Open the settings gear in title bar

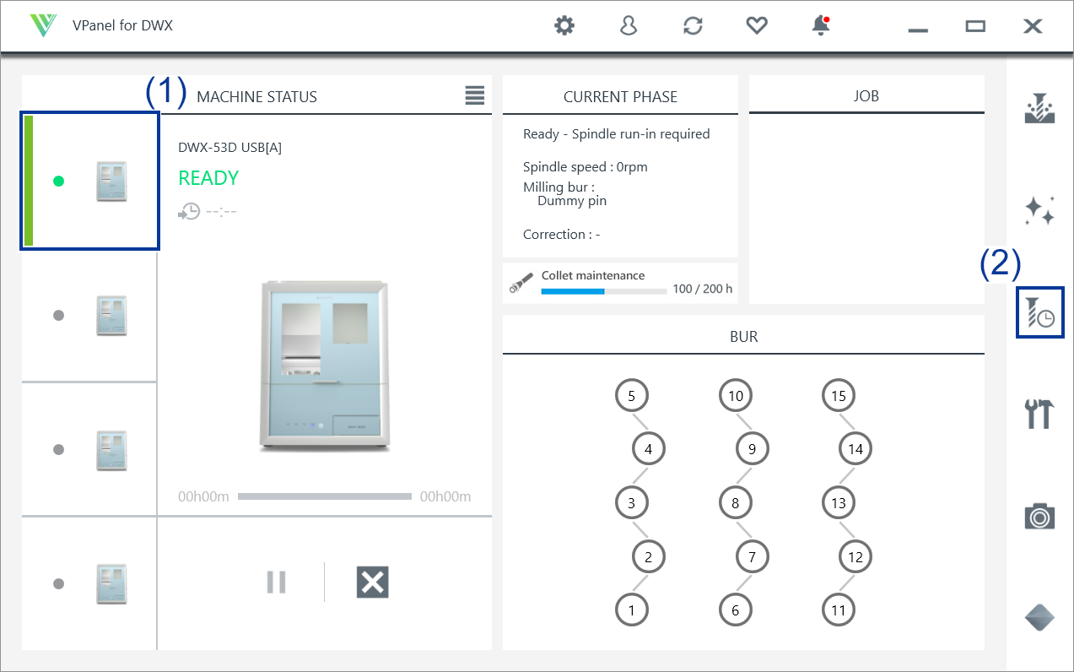click(x=564, y=26)
